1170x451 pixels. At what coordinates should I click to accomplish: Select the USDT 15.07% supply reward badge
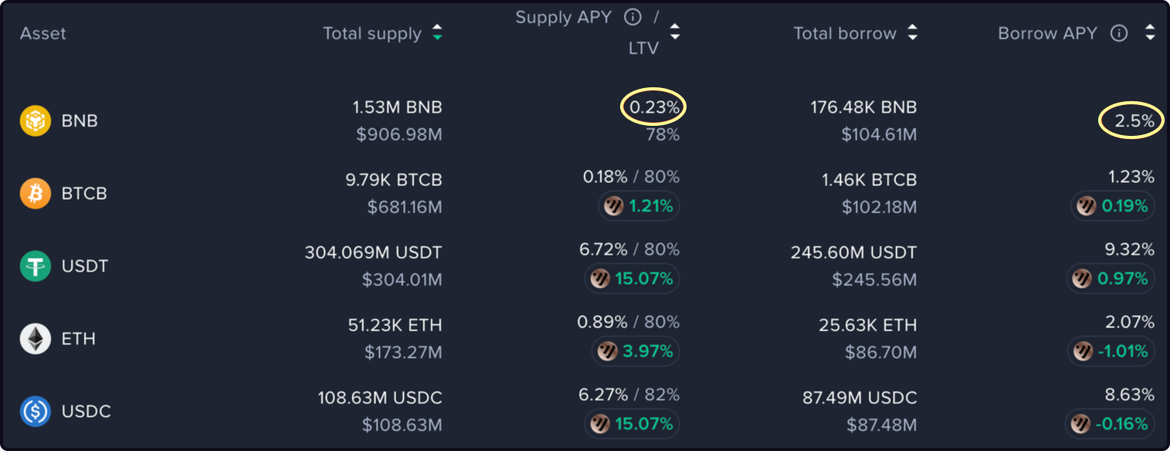(633, 279)
